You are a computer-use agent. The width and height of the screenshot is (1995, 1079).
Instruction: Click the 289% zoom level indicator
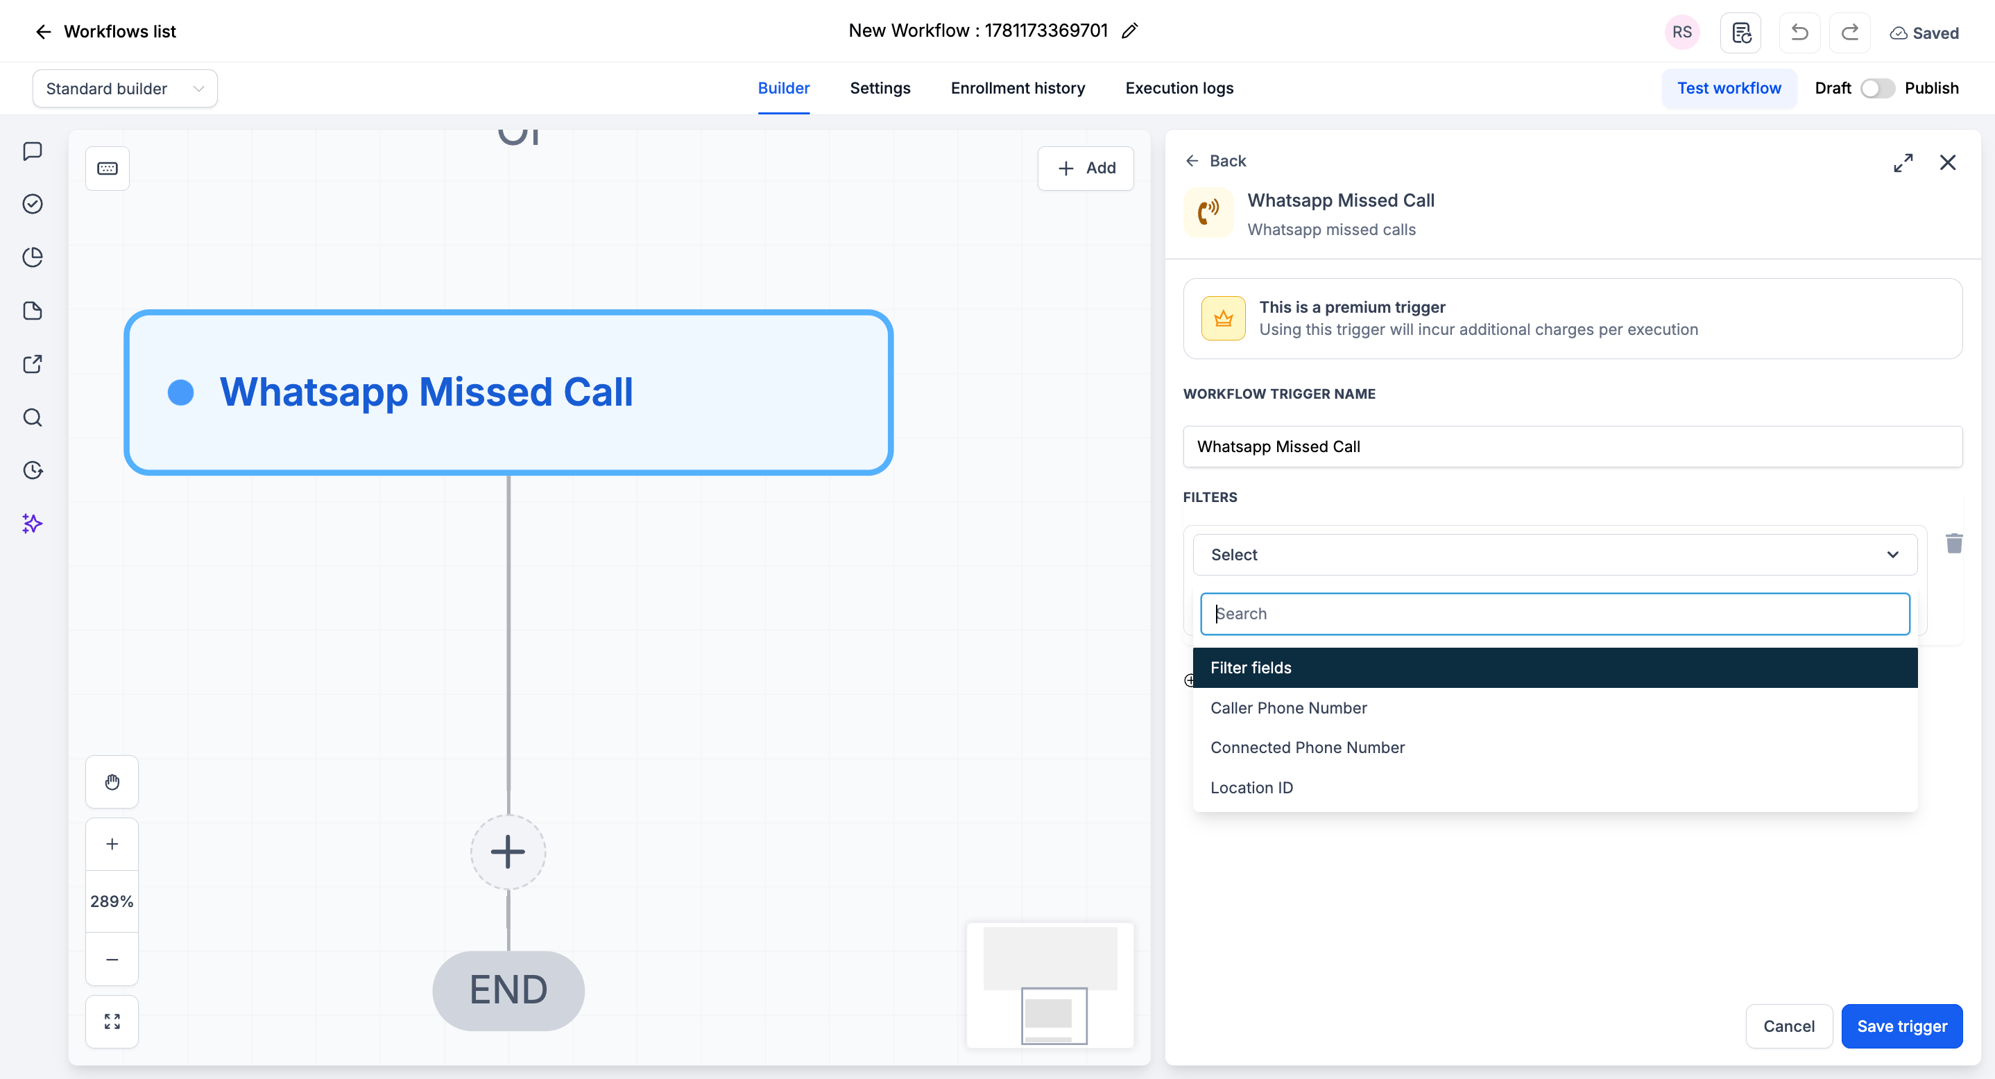[x=112, y=901]
